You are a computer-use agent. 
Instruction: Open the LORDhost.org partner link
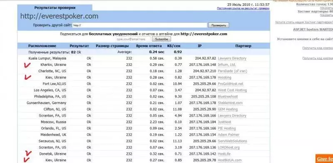click(229, 147)
